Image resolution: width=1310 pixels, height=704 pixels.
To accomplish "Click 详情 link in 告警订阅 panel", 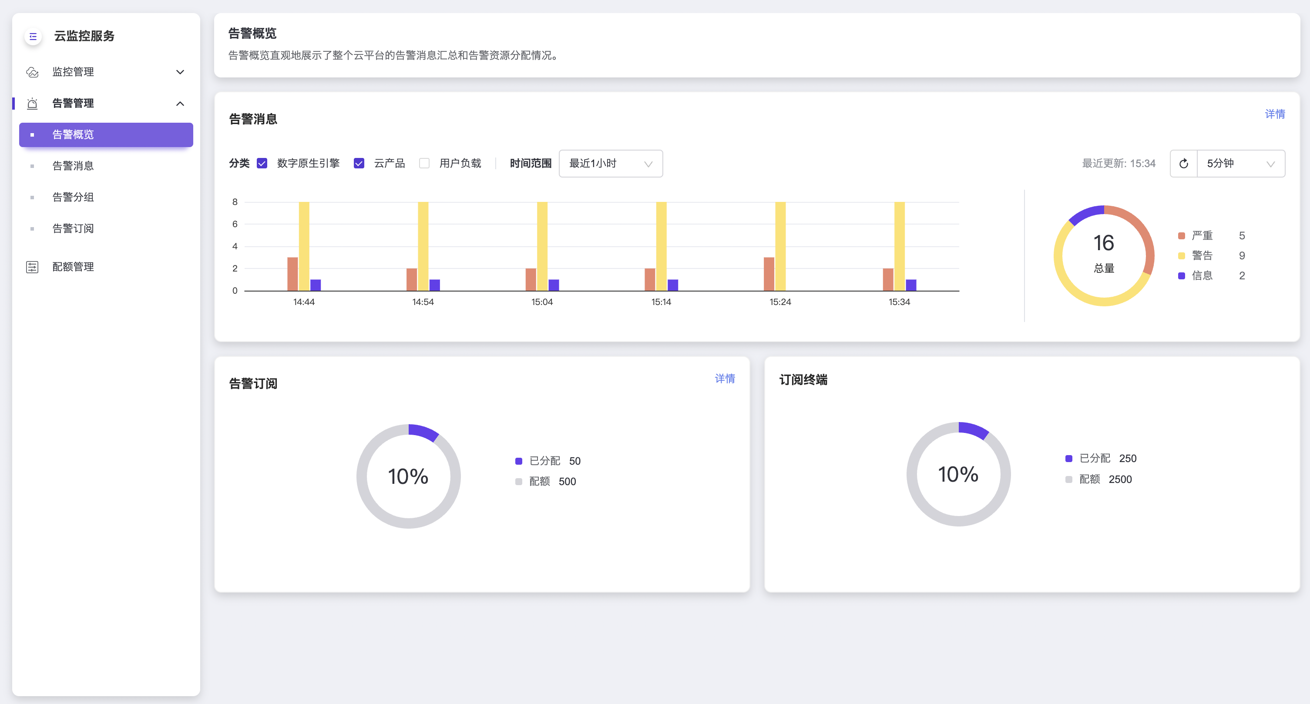I will (724, 379).
